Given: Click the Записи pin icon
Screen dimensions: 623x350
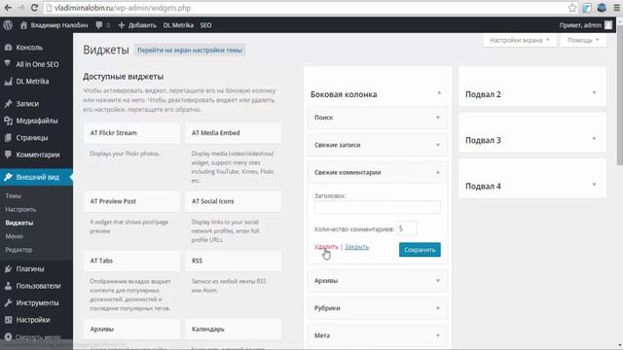Looking at the screenshot, I should click(8, 104).
